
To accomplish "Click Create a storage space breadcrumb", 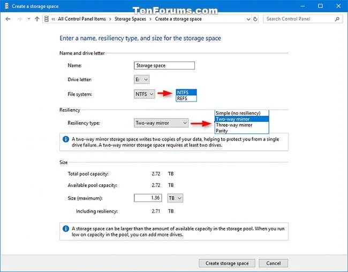I will click(178, 19).
